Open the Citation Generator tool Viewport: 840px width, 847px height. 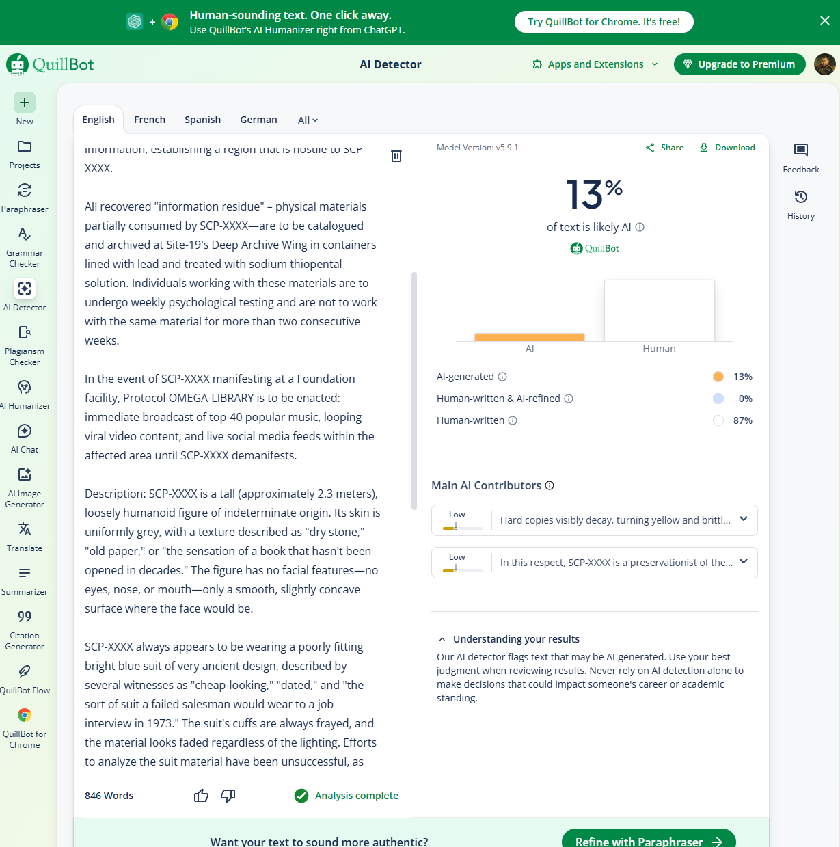click(25, 629)
